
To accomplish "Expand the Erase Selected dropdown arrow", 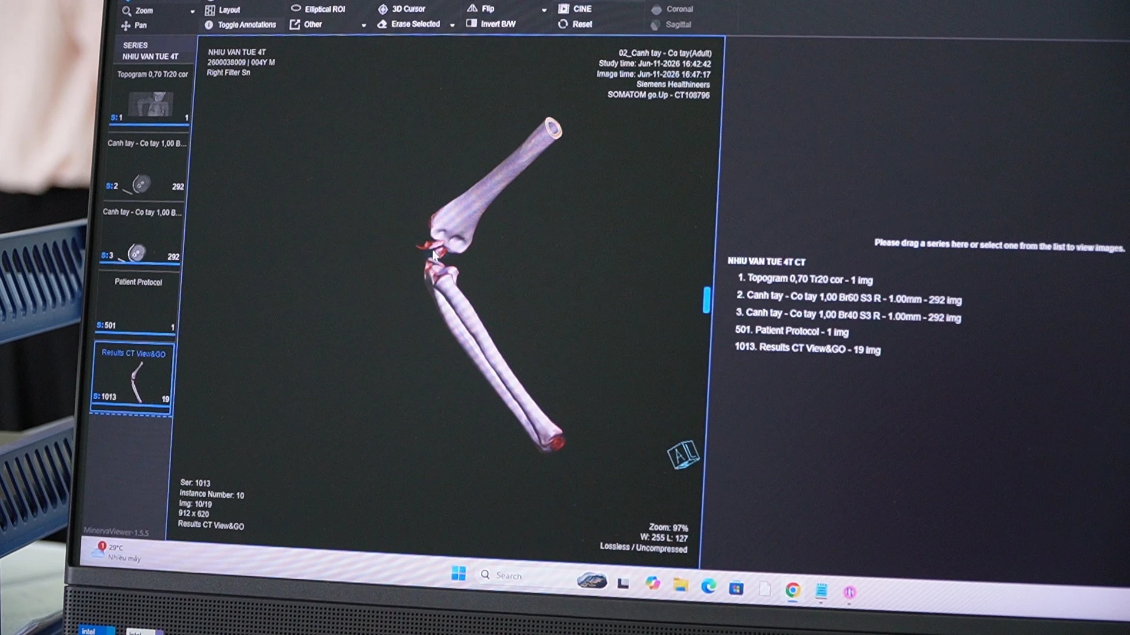I will 452,25.
